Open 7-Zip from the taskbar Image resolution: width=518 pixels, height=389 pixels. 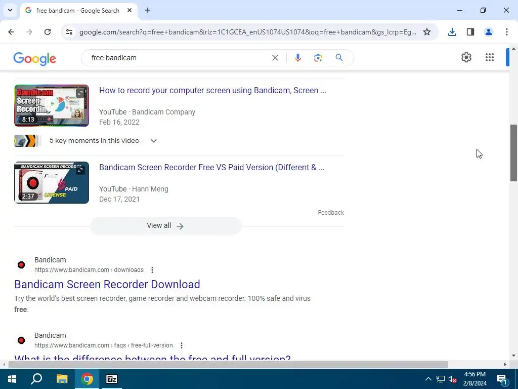pyautogui.click(x=112, y=379)
